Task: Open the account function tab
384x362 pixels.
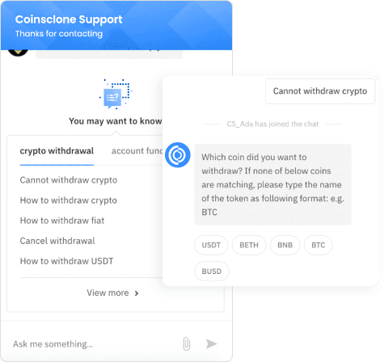Action: pyautogui.click(x=137, y=151)
